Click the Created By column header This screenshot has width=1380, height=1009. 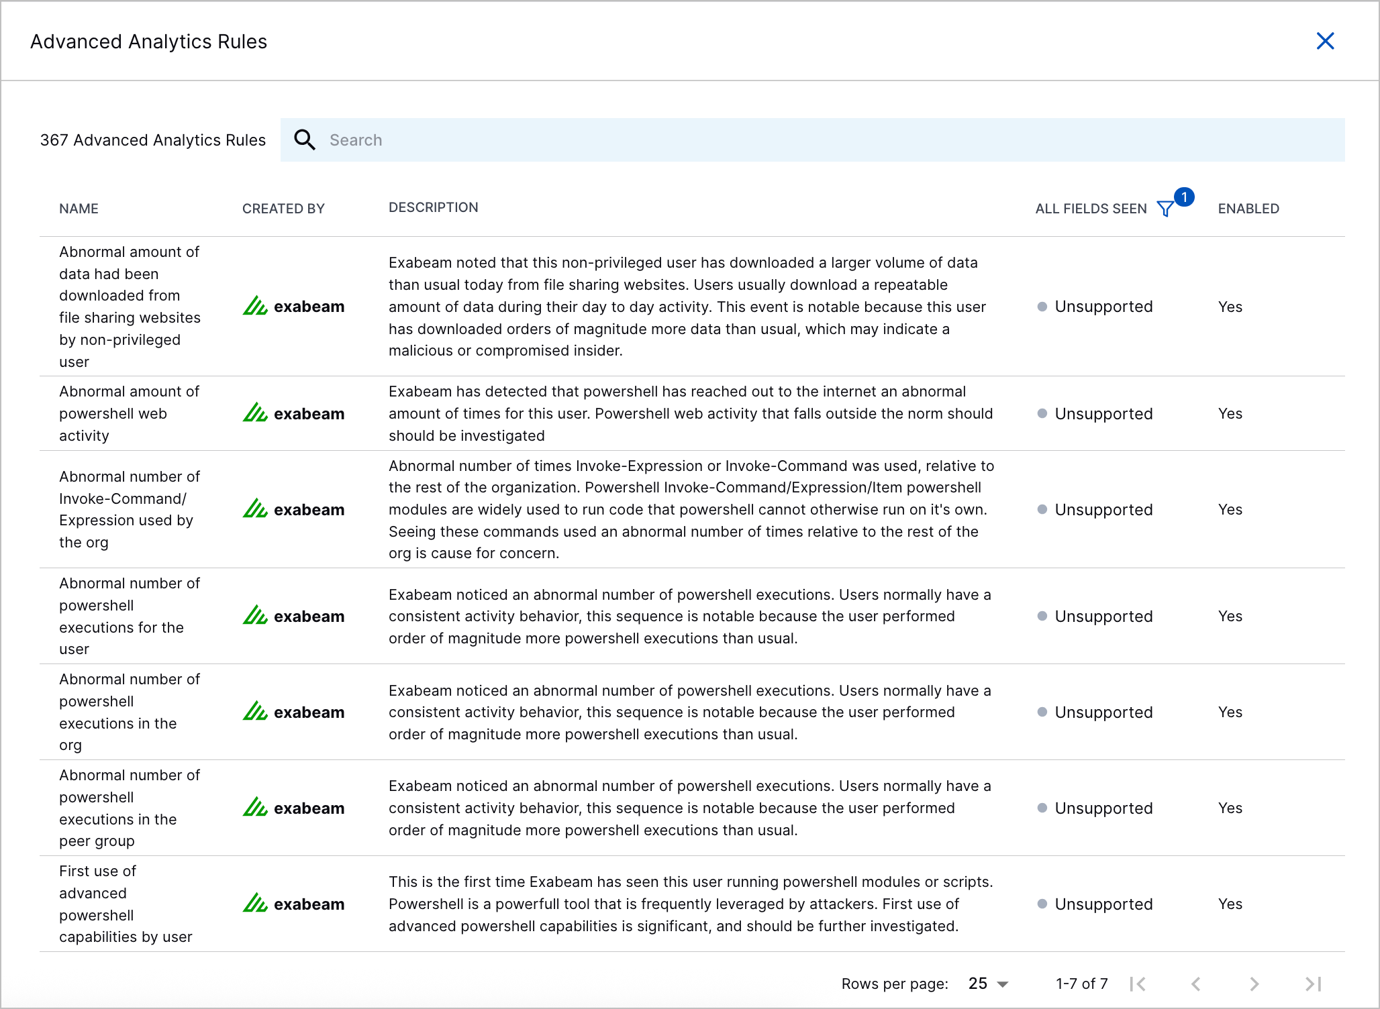283,209
